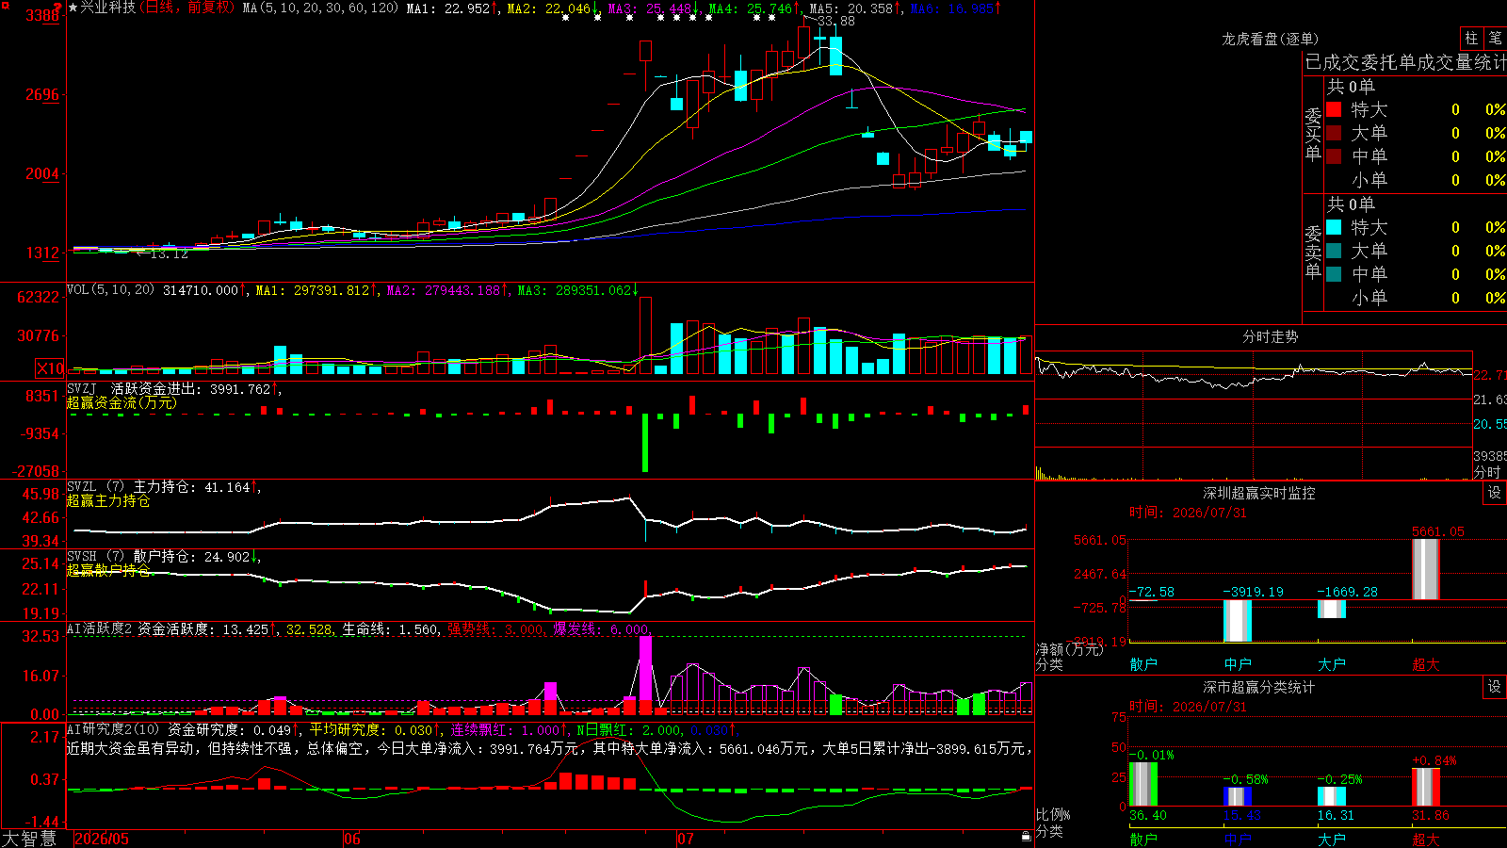The width and height of the screenshot is (1507, 848).
Task: Click the 07 month marker on the time axis
Action: [x=685, y=839]
